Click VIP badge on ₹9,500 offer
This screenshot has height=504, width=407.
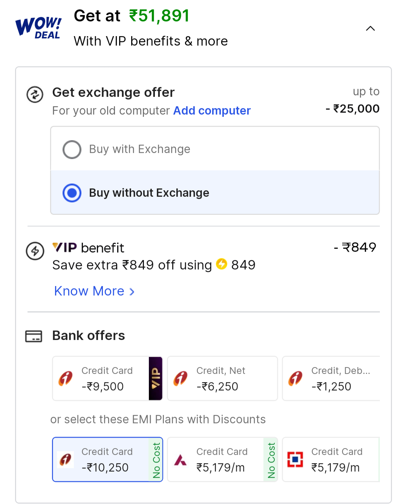coord(156,378)
